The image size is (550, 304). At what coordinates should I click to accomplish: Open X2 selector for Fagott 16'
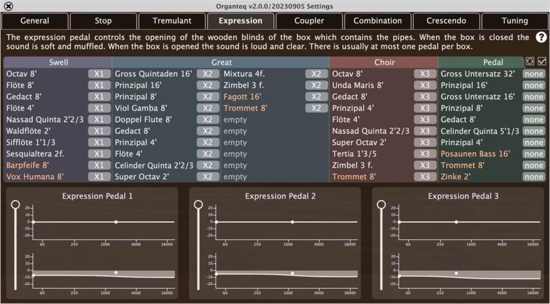(x=316, y=97)
